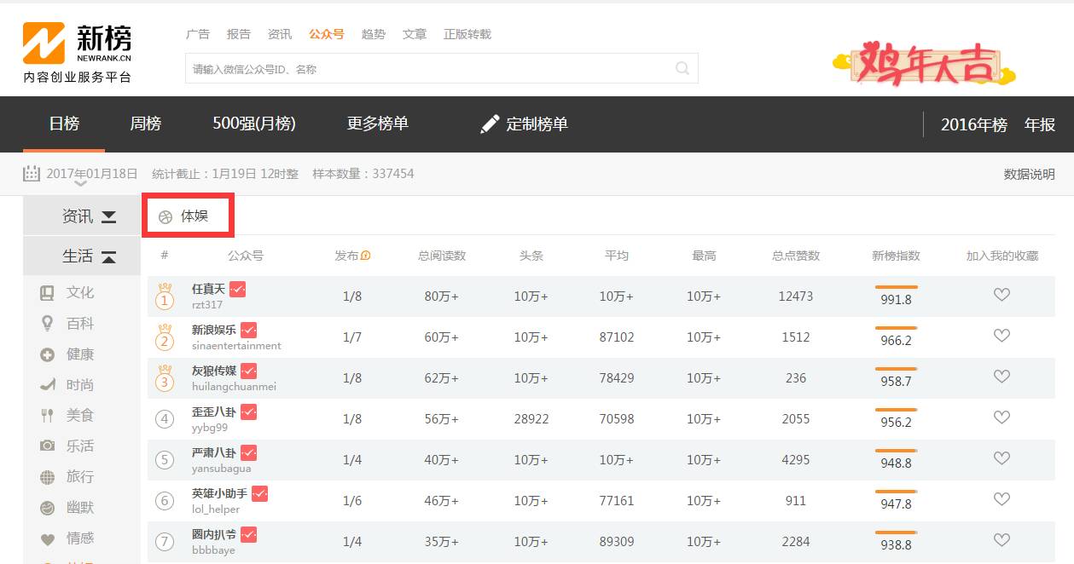Screen dimensions: 1074x564
Task: Click the 旅行 globe icon
Action: (x=48, y=477)
